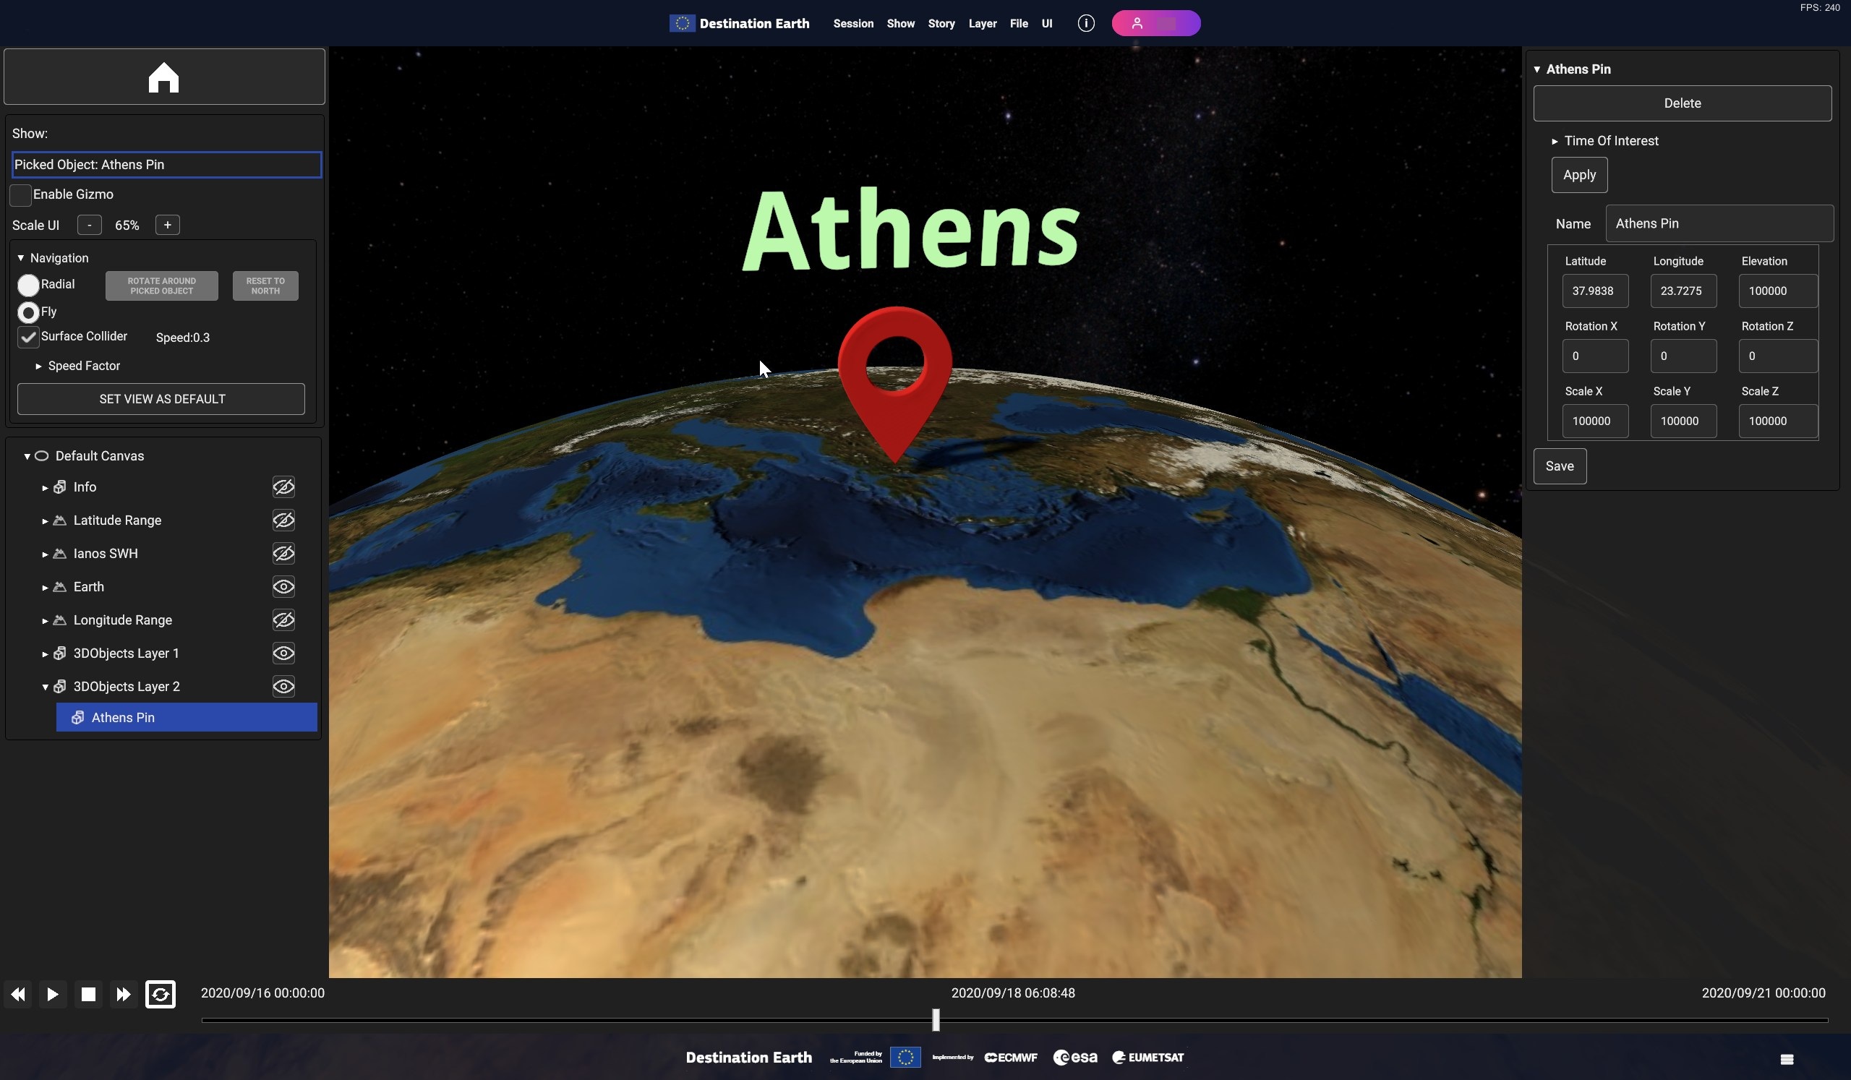
Task: Expand the Time Of Interest section
Action: [x=1555, y=141]
